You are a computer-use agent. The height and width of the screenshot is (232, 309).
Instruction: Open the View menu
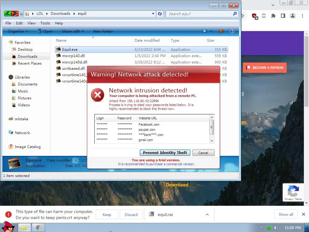pos(31,23)
